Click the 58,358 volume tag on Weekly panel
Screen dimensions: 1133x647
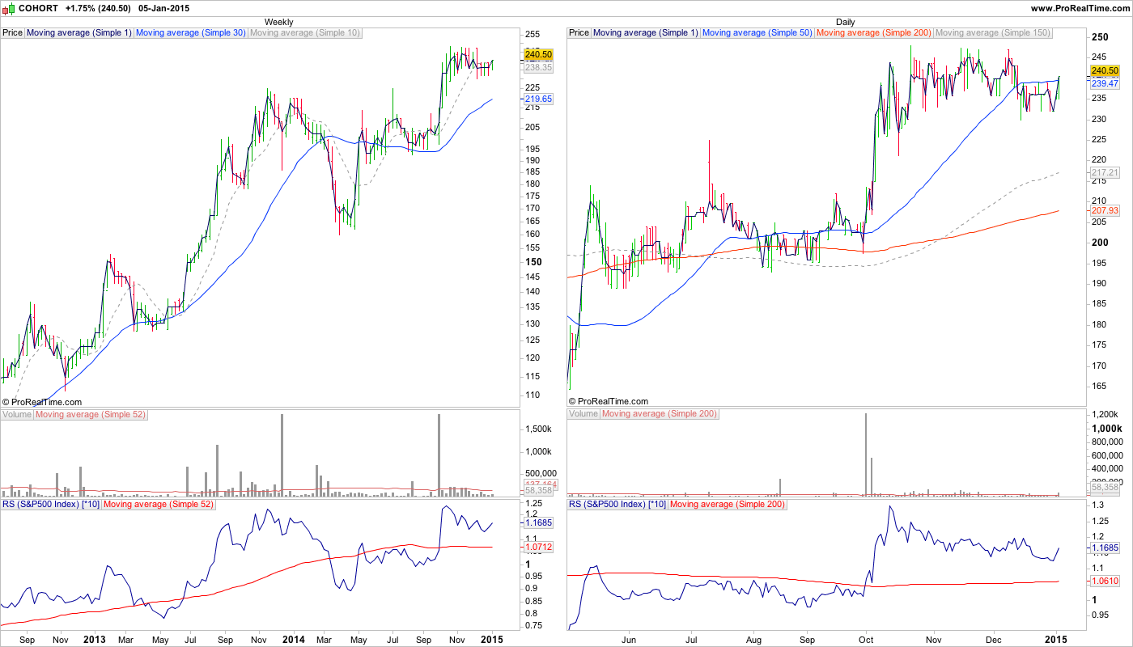coord(538,490)
